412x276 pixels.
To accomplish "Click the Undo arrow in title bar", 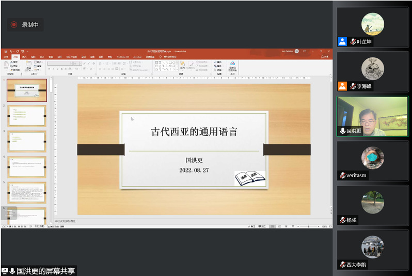I will point(11,51).
